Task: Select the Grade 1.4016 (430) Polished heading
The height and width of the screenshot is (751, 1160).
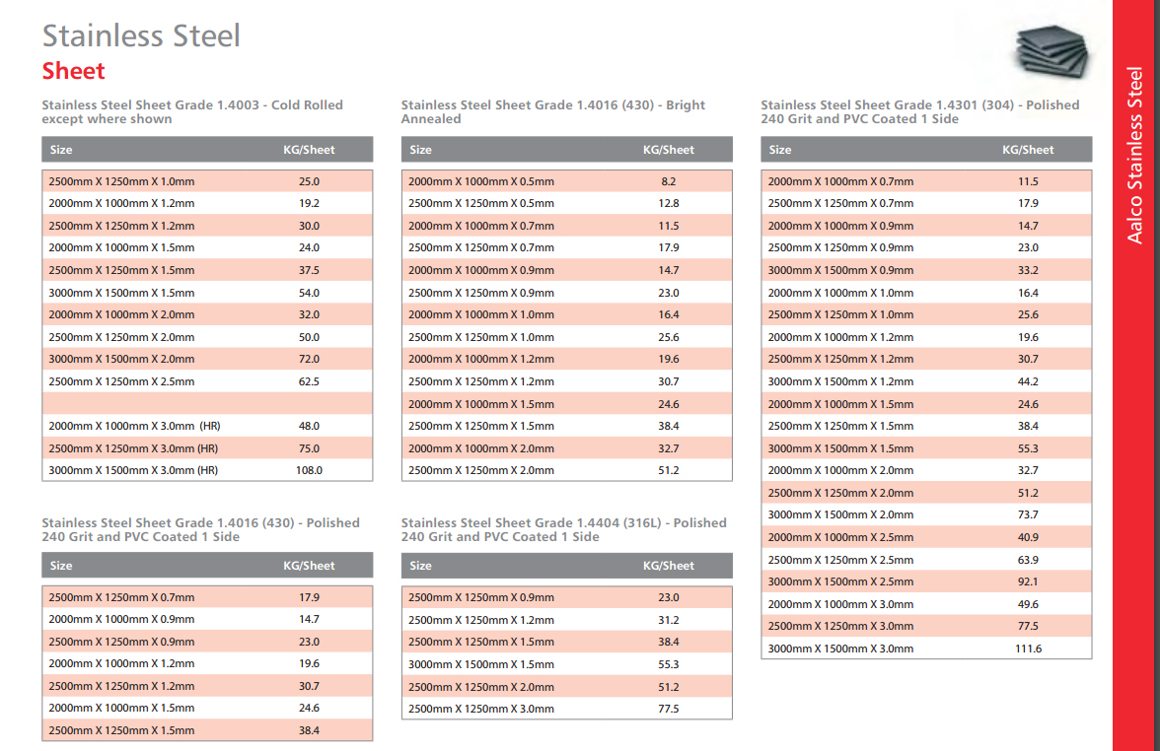Action: click(200, 529)
